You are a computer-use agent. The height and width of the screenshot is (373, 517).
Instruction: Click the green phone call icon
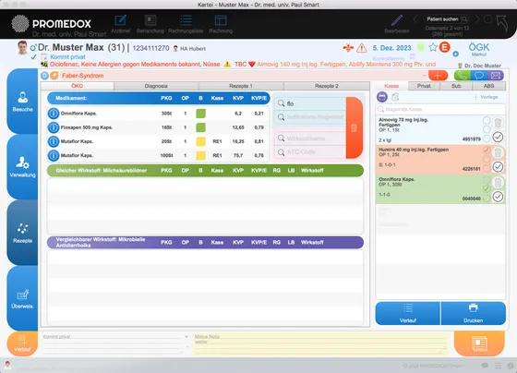coord(463,76)
